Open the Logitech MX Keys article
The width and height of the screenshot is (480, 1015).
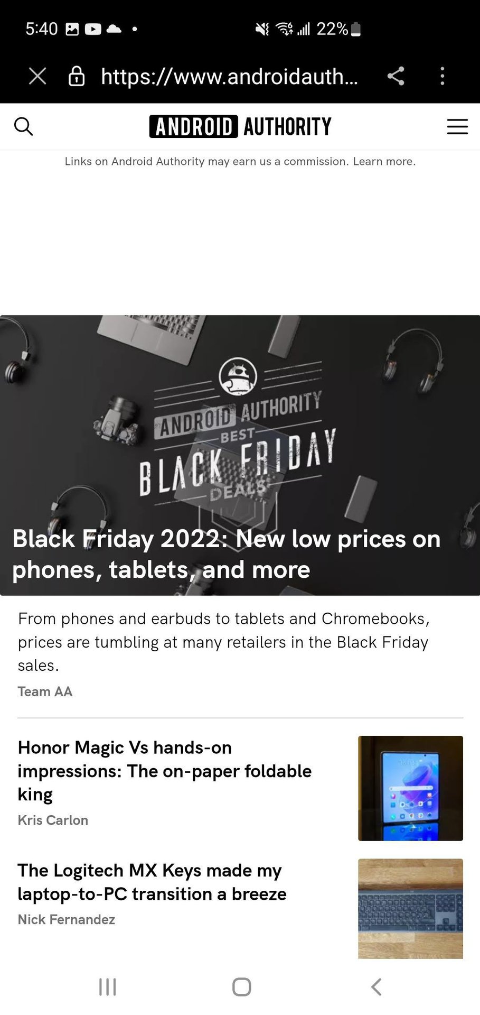click(x=152, y=882)
